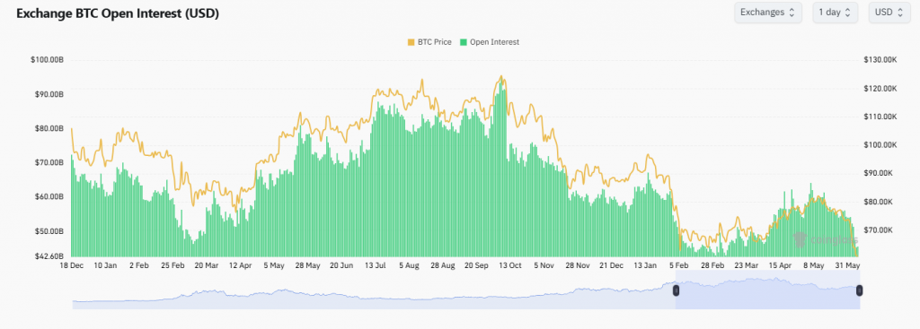Click the '5 Aug' date label
This screenshot has width=920, height=329.
point(409,265)
